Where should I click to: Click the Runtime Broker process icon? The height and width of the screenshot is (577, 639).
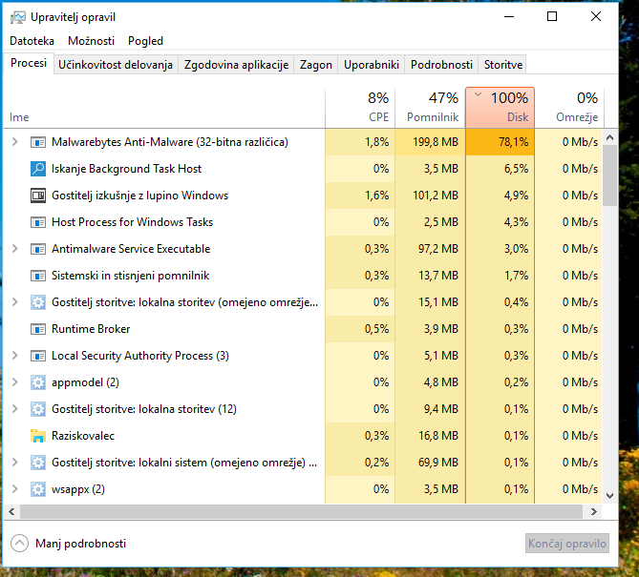(38, 329)
